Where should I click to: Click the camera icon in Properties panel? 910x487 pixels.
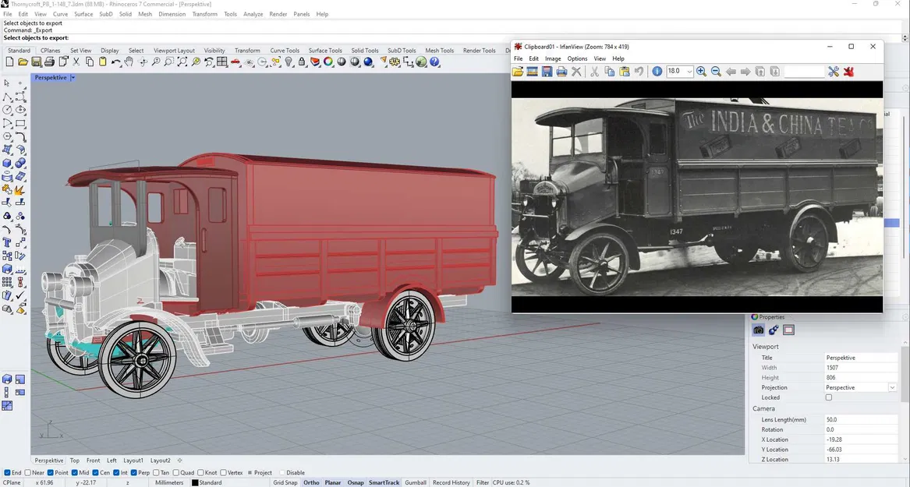coord(758,330)
